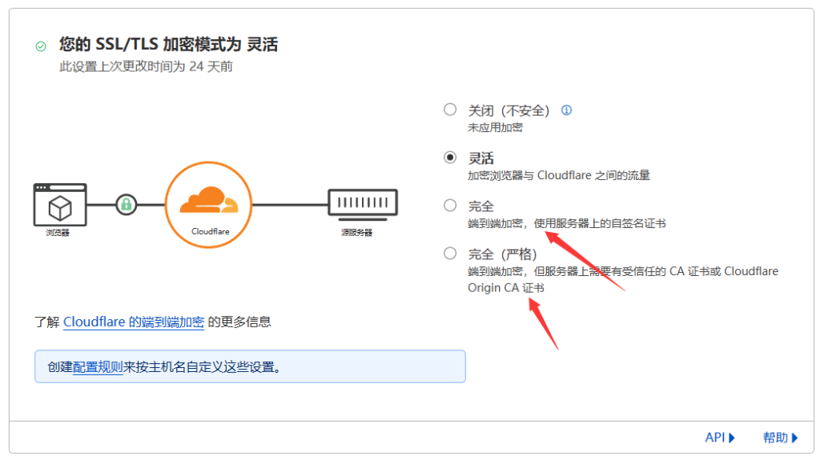Choose the 完全 radio option
The height and width of the screenshot is (460, 820).
(450, 206)
